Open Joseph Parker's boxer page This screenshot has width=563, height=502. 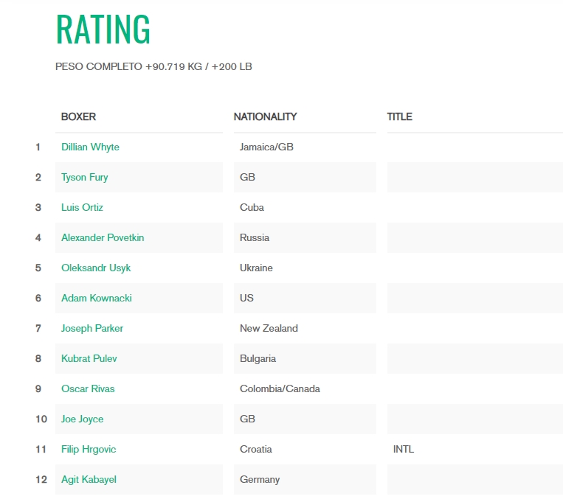(x=92, y=328)
